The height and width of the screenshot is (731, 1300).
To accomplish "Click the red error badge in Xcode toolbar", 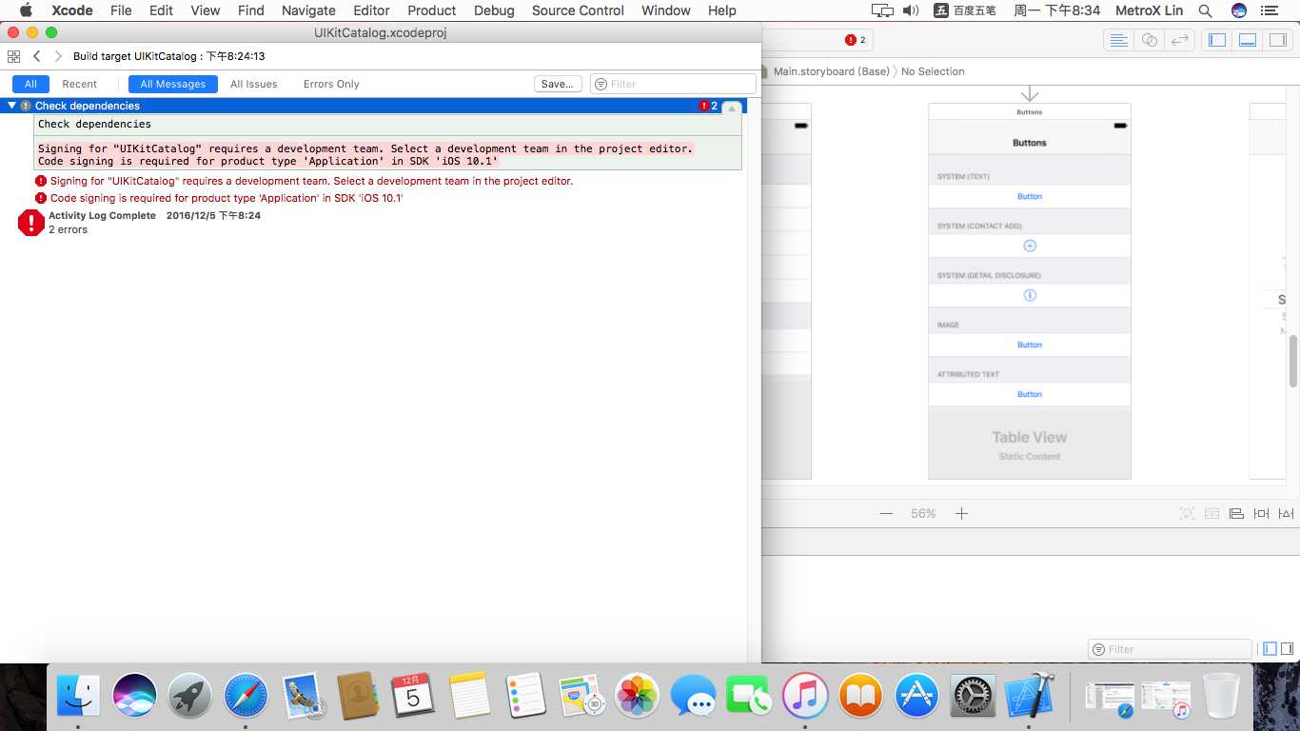I will pos(856,40).
